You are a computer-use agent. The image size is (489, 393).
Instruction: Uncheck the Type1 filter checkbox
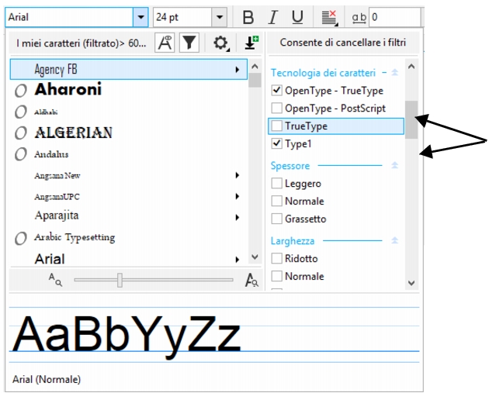(277, 144)
